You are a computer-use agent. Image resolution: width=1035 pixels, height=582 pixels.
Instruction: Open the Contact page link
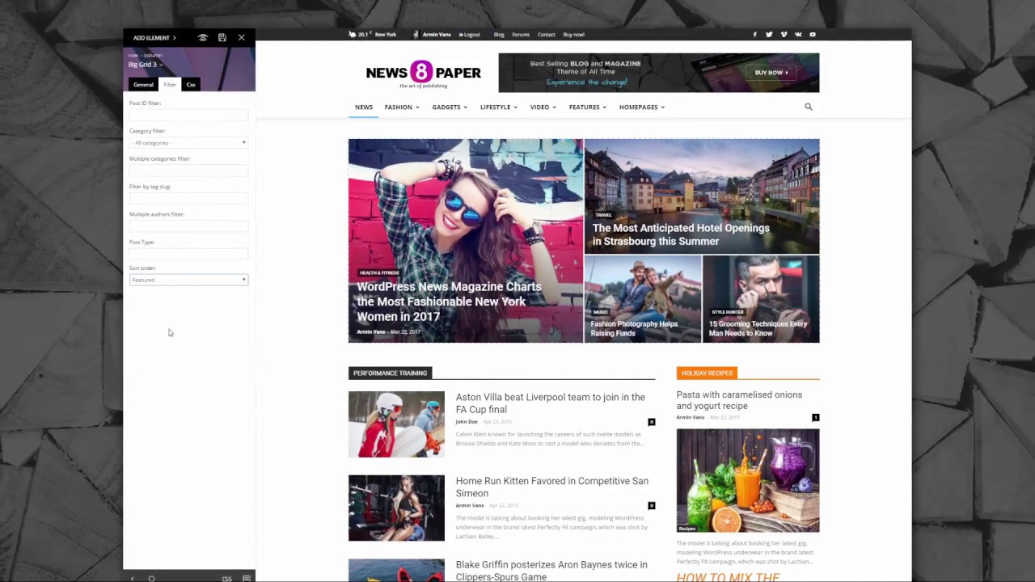point(547,35)
